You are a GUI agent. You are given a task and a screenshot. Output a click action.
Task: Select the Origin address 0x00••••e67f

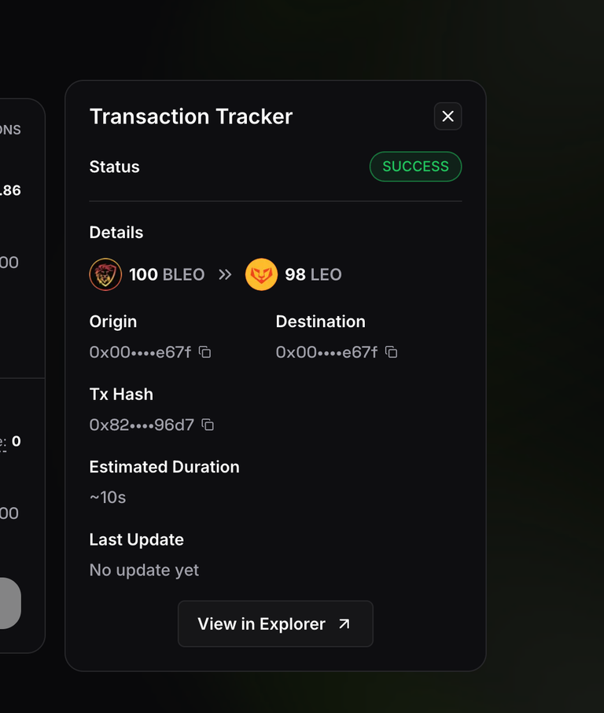point(140,352)
